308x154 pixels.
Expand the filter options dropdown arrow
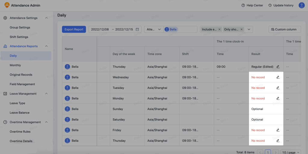(249, 29)
